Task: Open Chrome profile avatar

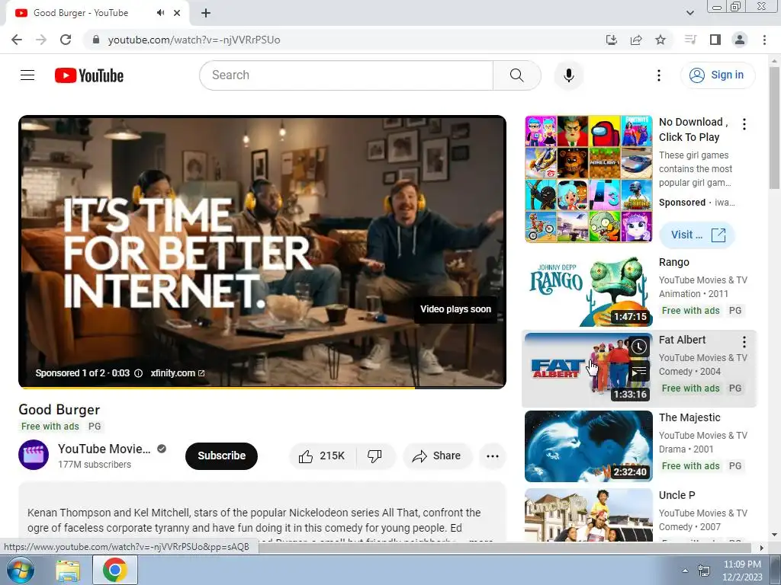Action: [x=740, y=40]
